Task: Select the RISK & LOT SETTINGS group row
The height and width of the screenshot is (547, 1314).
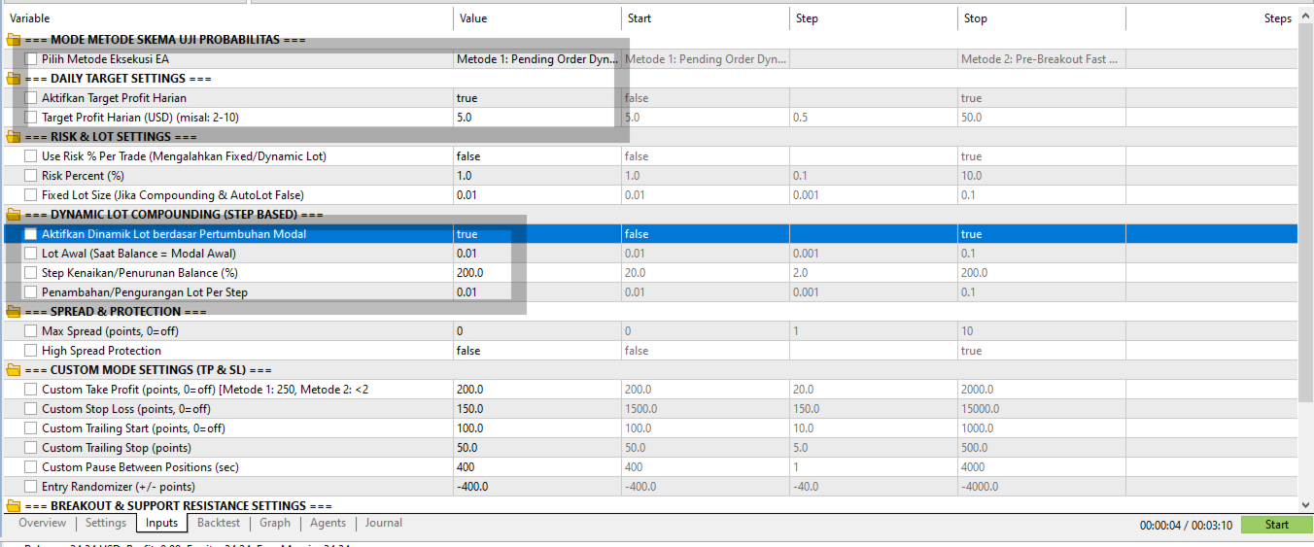Action: click(651, 137)
